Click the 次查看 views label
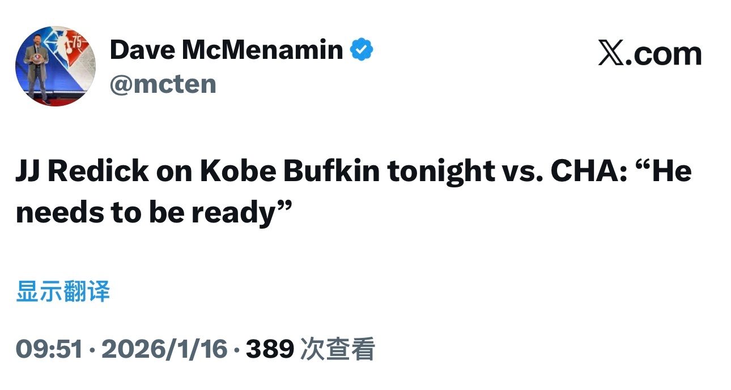Screen dimensions: 731x390 (x=337, y=349)
